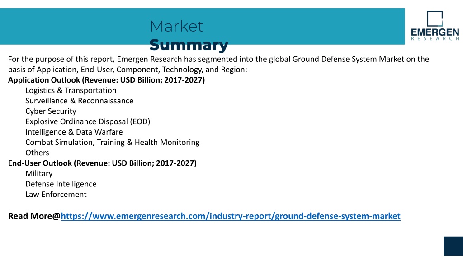The height and width of the screenshot is (260, 463).
Task: Click the 'Cyber Security' line
Action: (x=51, y=111)
